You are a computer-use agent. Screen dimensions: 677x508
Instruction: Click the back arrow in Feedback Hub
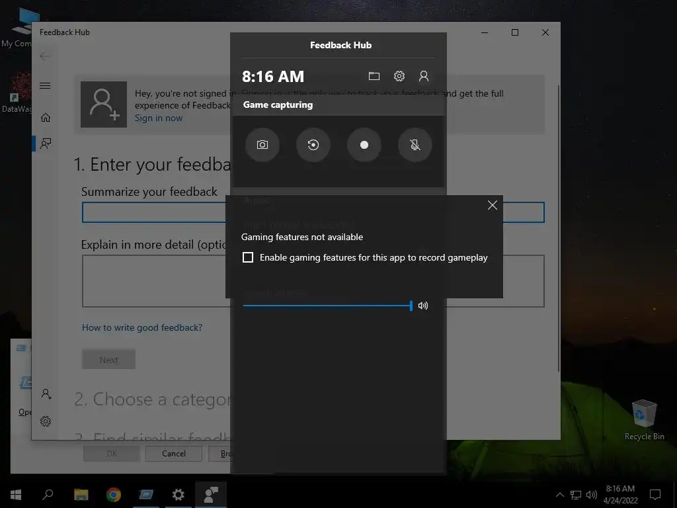coord(44,56)
